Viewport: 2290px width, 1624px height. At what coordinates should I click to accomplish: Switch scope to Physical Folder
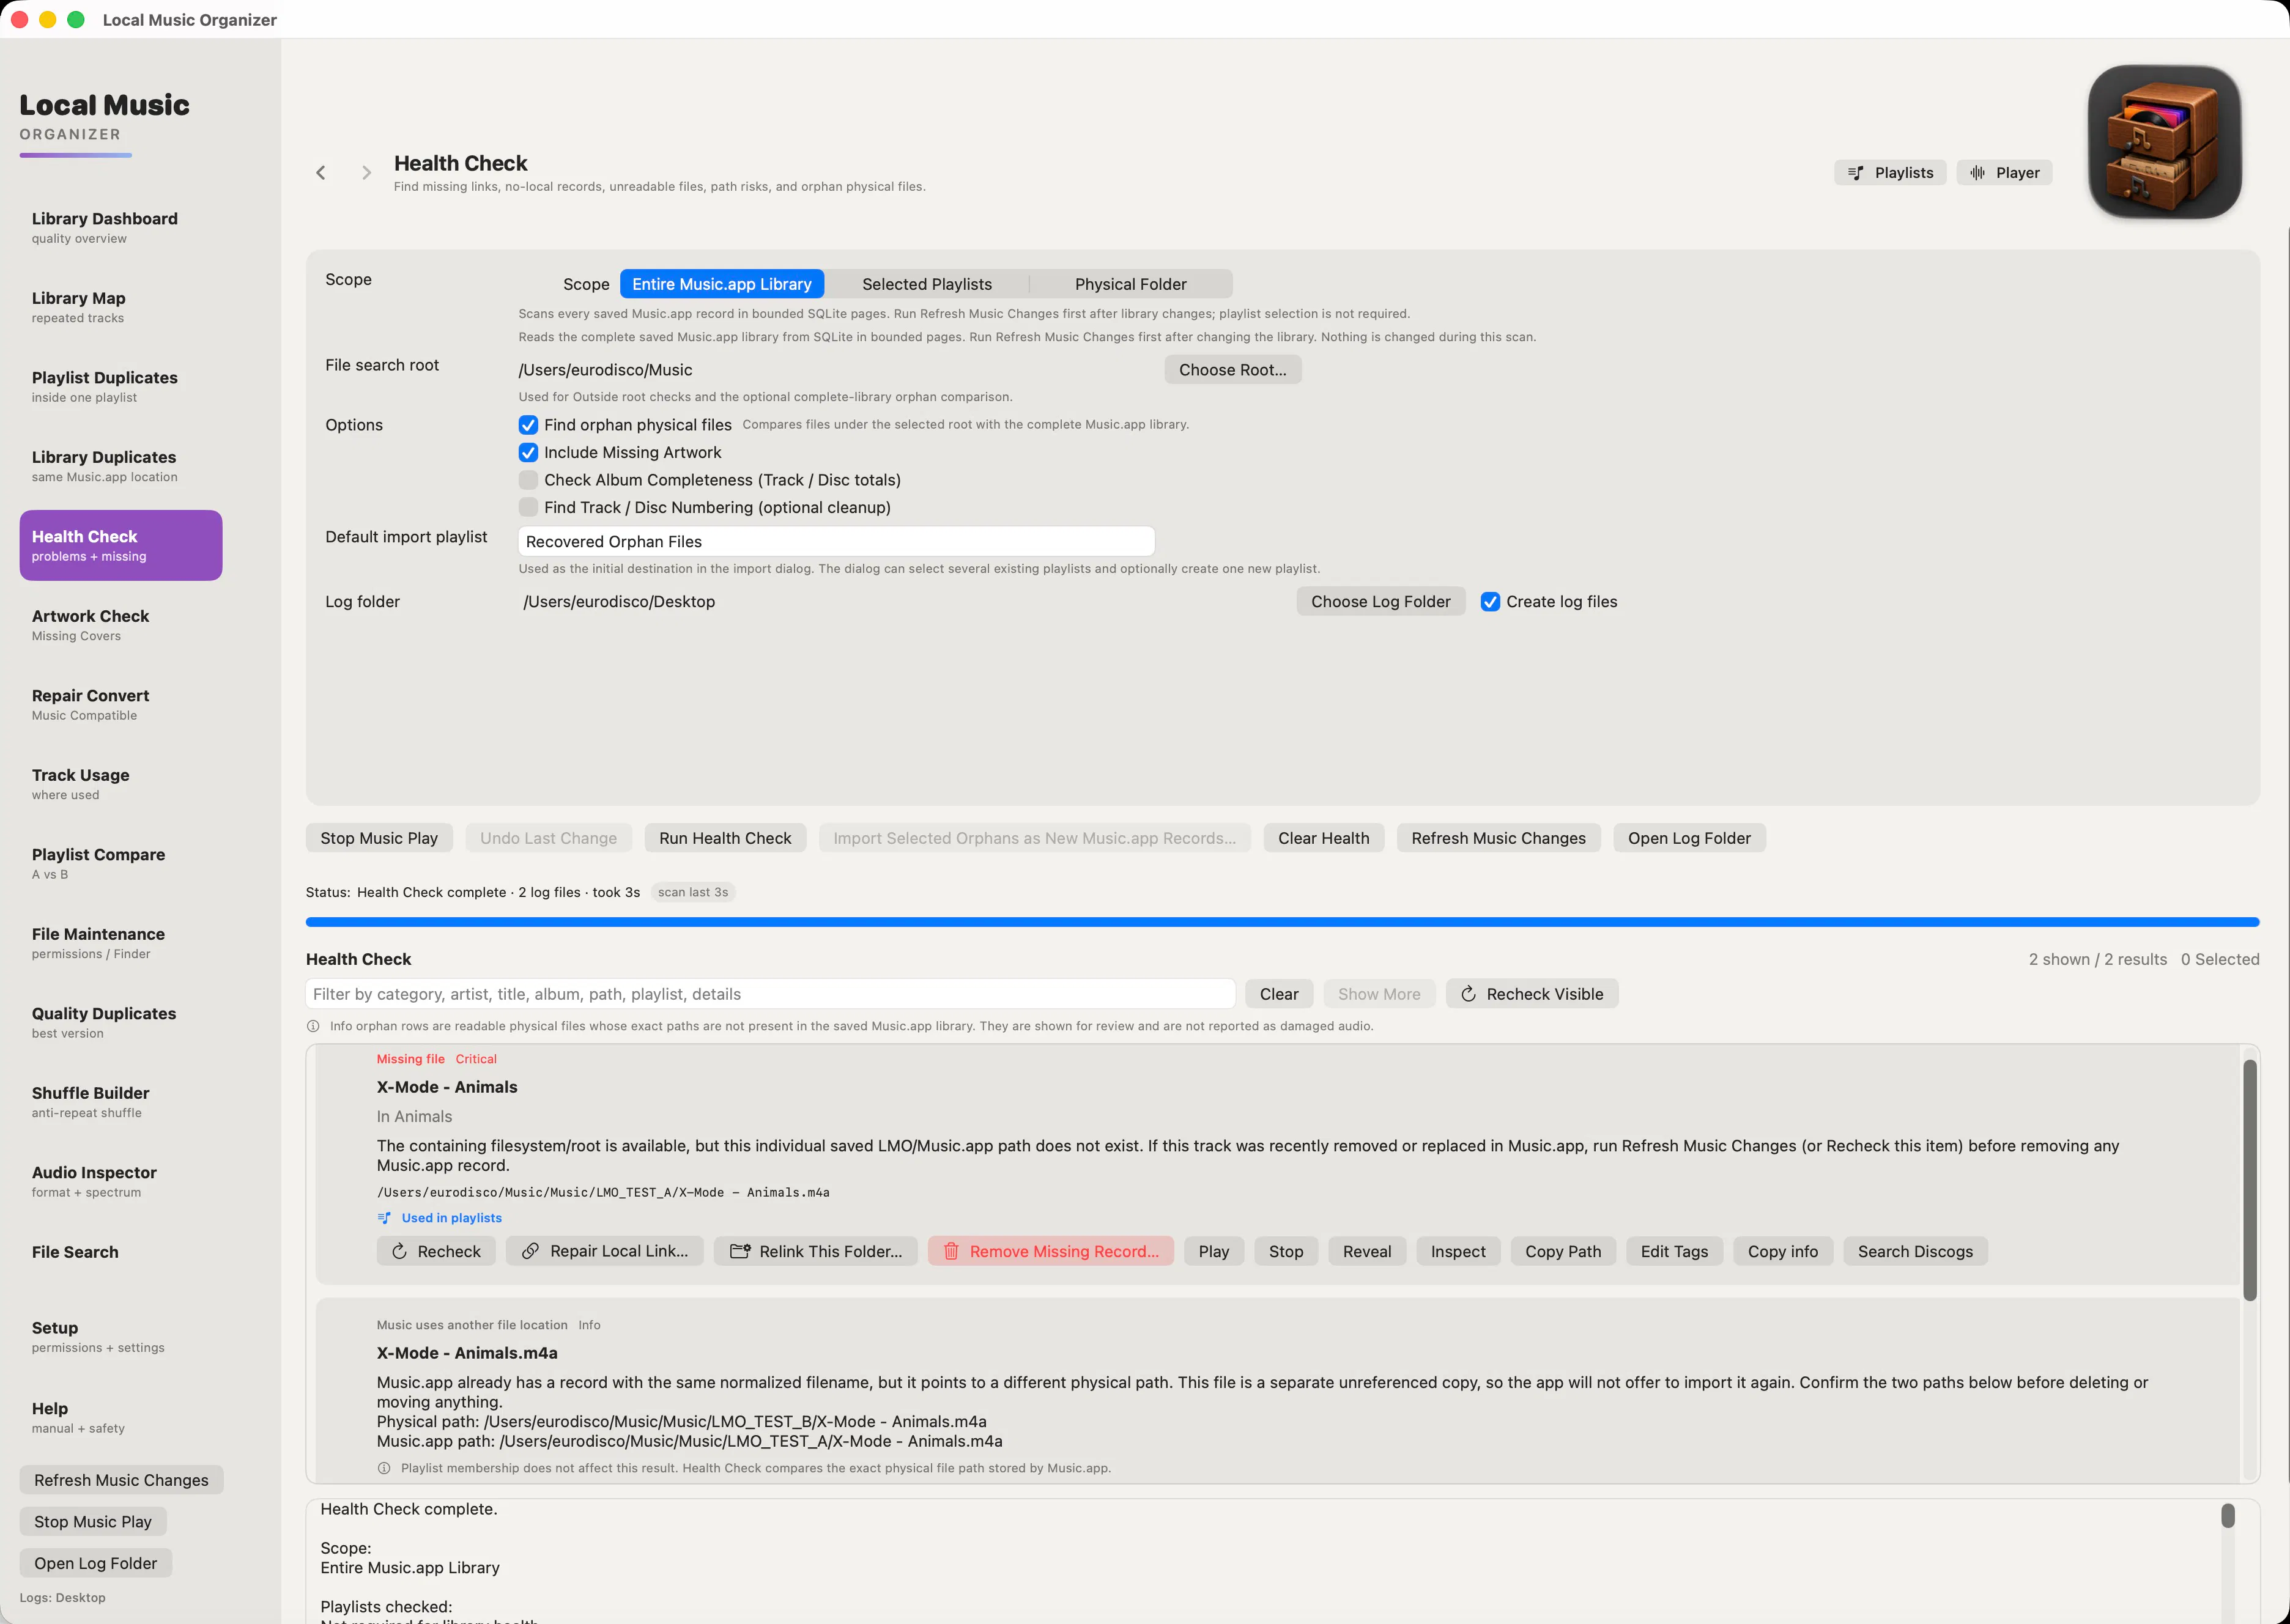(x=1130, y=284)
